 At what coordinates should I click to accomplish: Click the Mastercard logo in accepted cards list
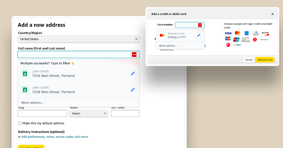tap(237, 33)
